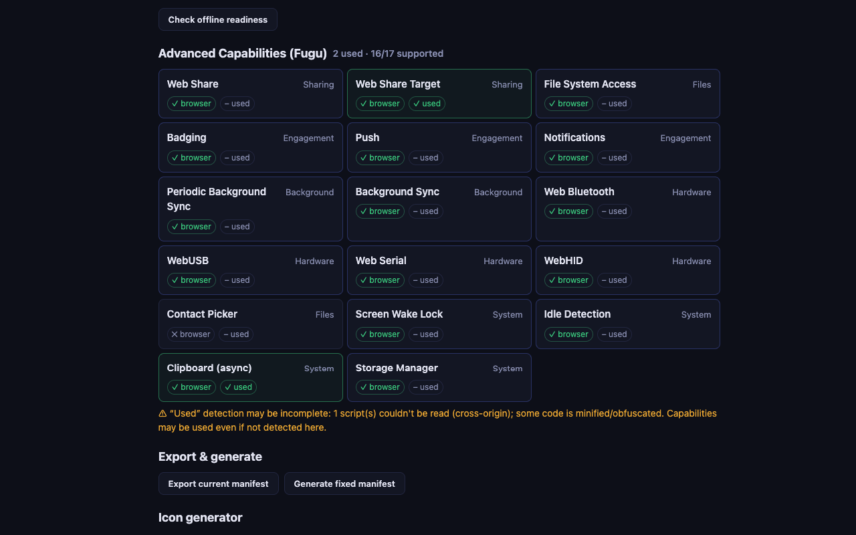Select the Periodic Background Sync card
The image size is (856, 535).
pyautogui.click(x=251, y=209)
